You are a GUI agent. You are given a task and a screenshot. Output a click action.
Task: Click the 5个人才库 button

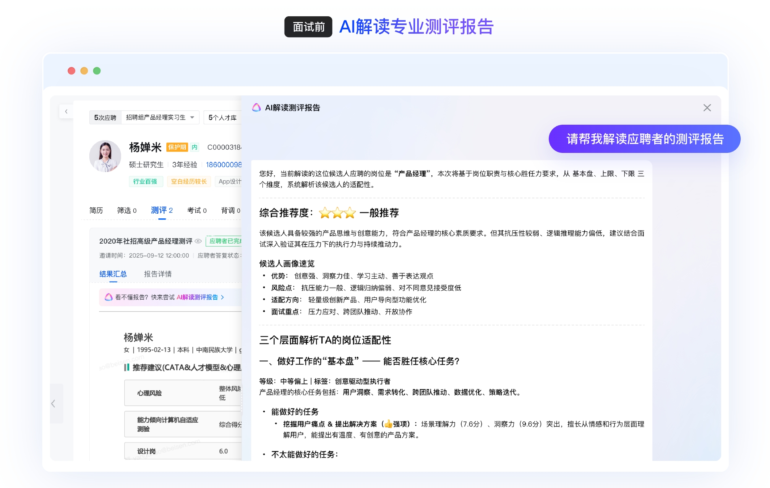pyautogui.click(x=222, y=117)
